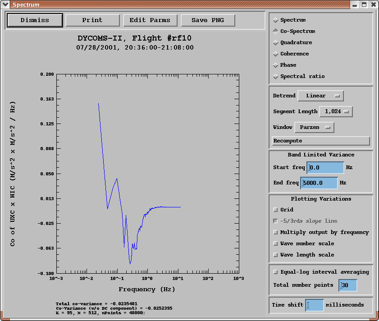Save the plot as PNG

coord(207,20)
